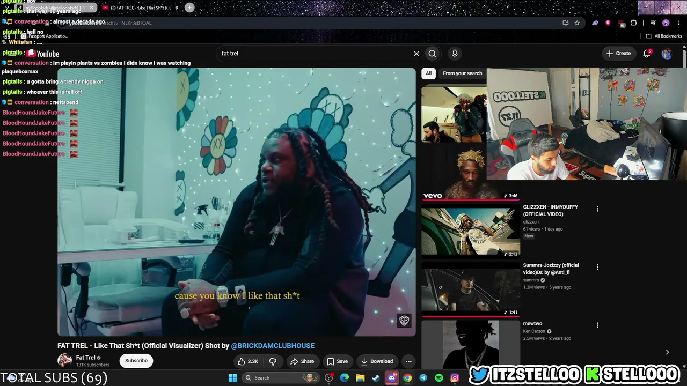Open the pink shield extension
687x386 pixels.
(608, 23)
